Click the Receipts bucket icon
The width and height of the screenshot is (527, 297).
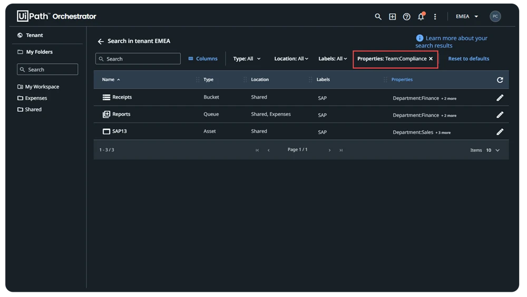point(106,97)
